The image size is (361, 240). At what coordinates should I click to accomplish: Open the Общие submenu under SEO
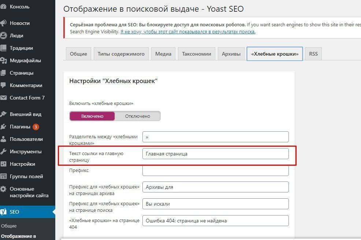(x=9, y=226)
